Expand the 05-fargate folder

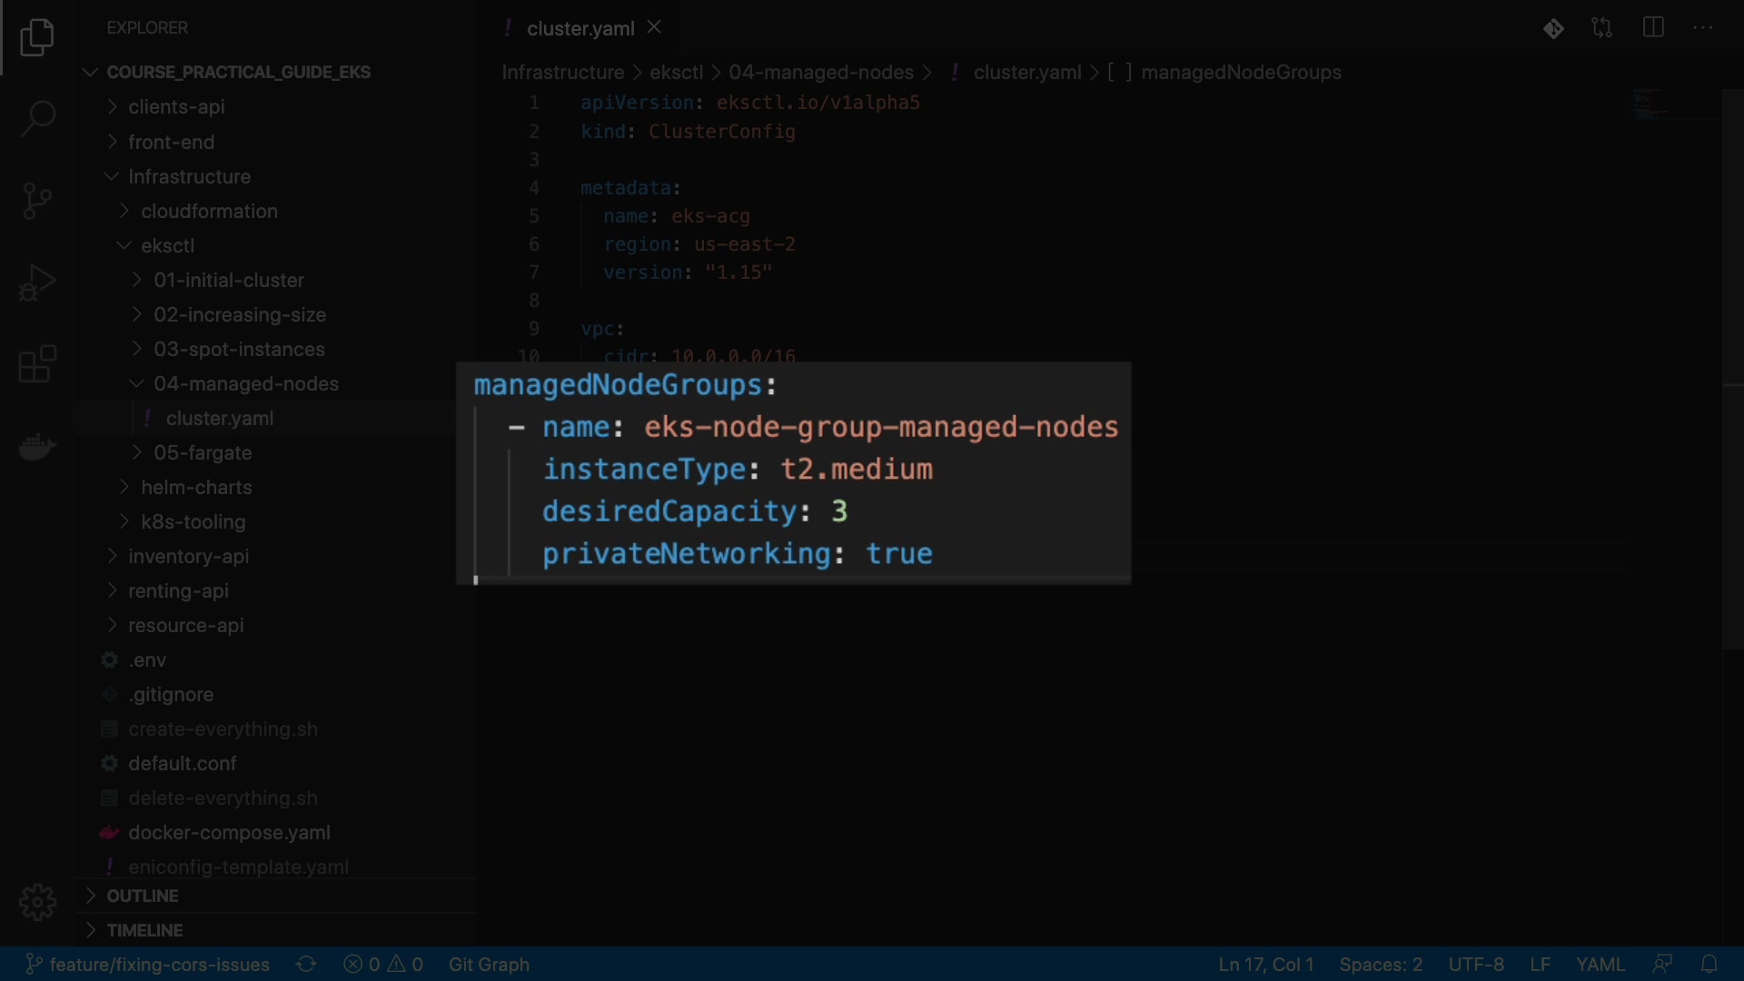click(x=203, y=452)
